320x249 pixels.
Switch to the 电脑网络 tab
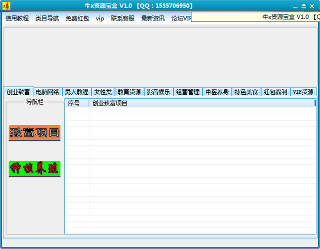[x=47, y=92]
